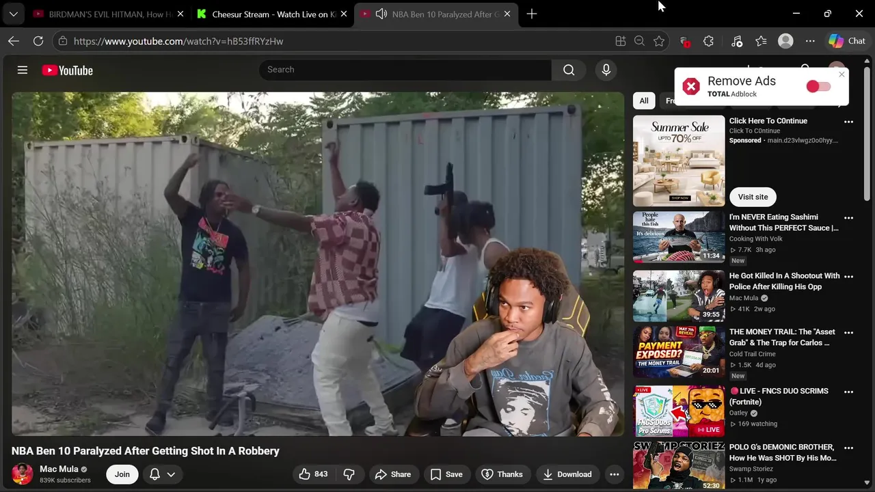Screen dimensions: 875x492
Task: Select the NBA Ben 10 Paralyzed tab
Action: coord(435,14)
